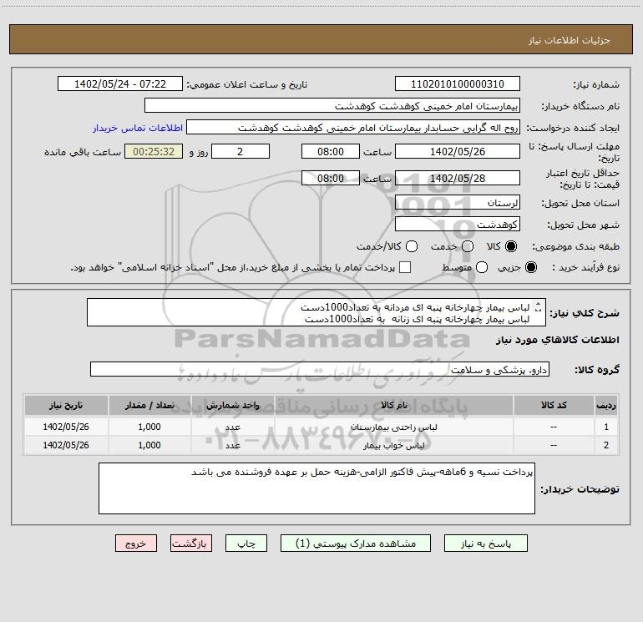Click the price validity date 1402/05/28 field
The width and height of the screenshot is (643, 622).
[x=458, y=178]
